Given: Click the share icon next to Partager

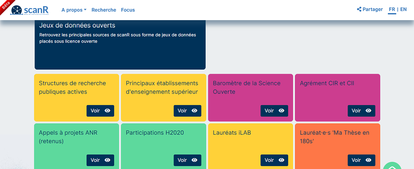Looking at the screenshot, I should tap(359, 10).
